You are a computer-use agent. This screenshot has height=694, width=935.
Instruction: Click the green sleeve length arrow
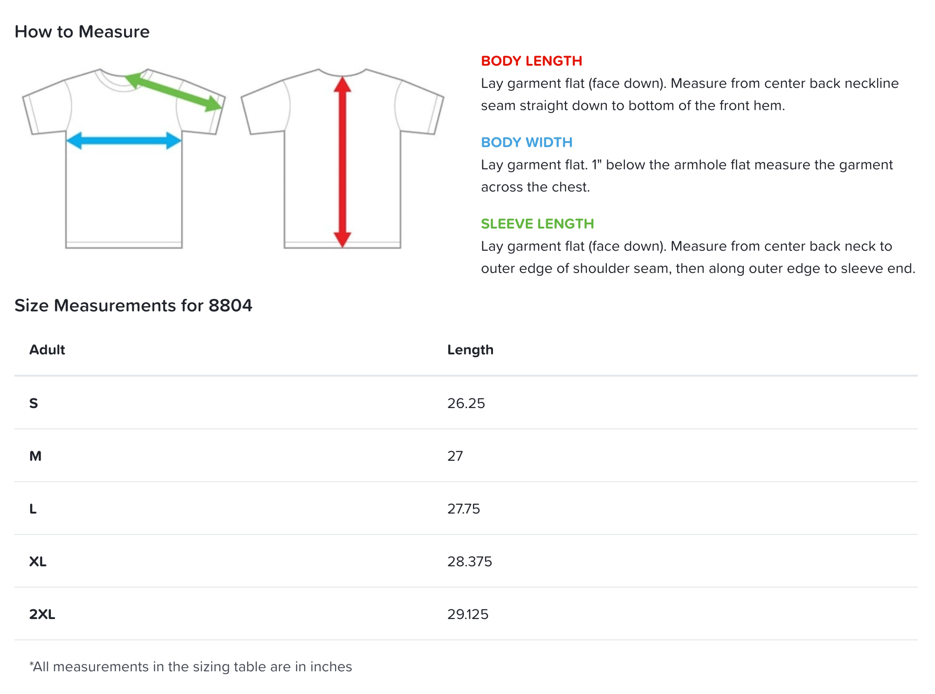click(174, 93)
